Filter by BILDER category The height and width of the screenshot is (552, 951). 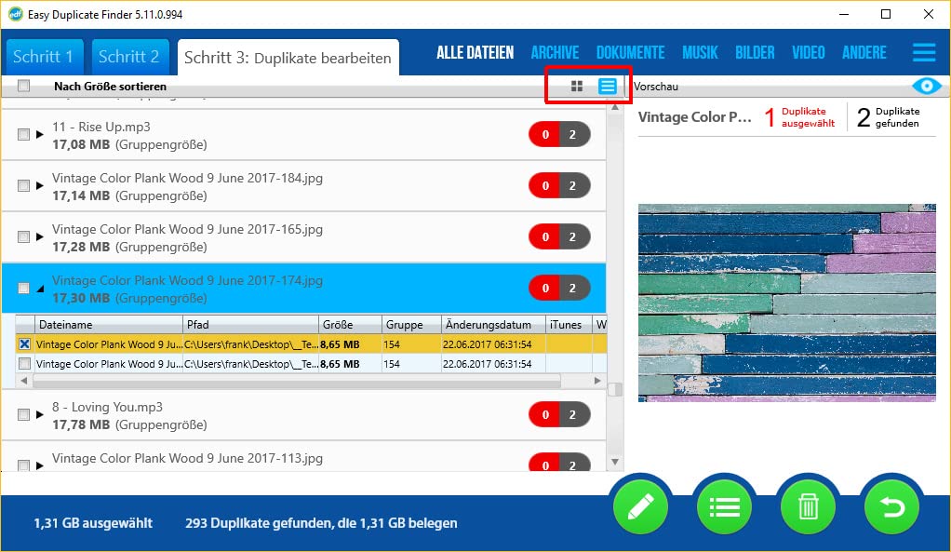tap(754, 53)
